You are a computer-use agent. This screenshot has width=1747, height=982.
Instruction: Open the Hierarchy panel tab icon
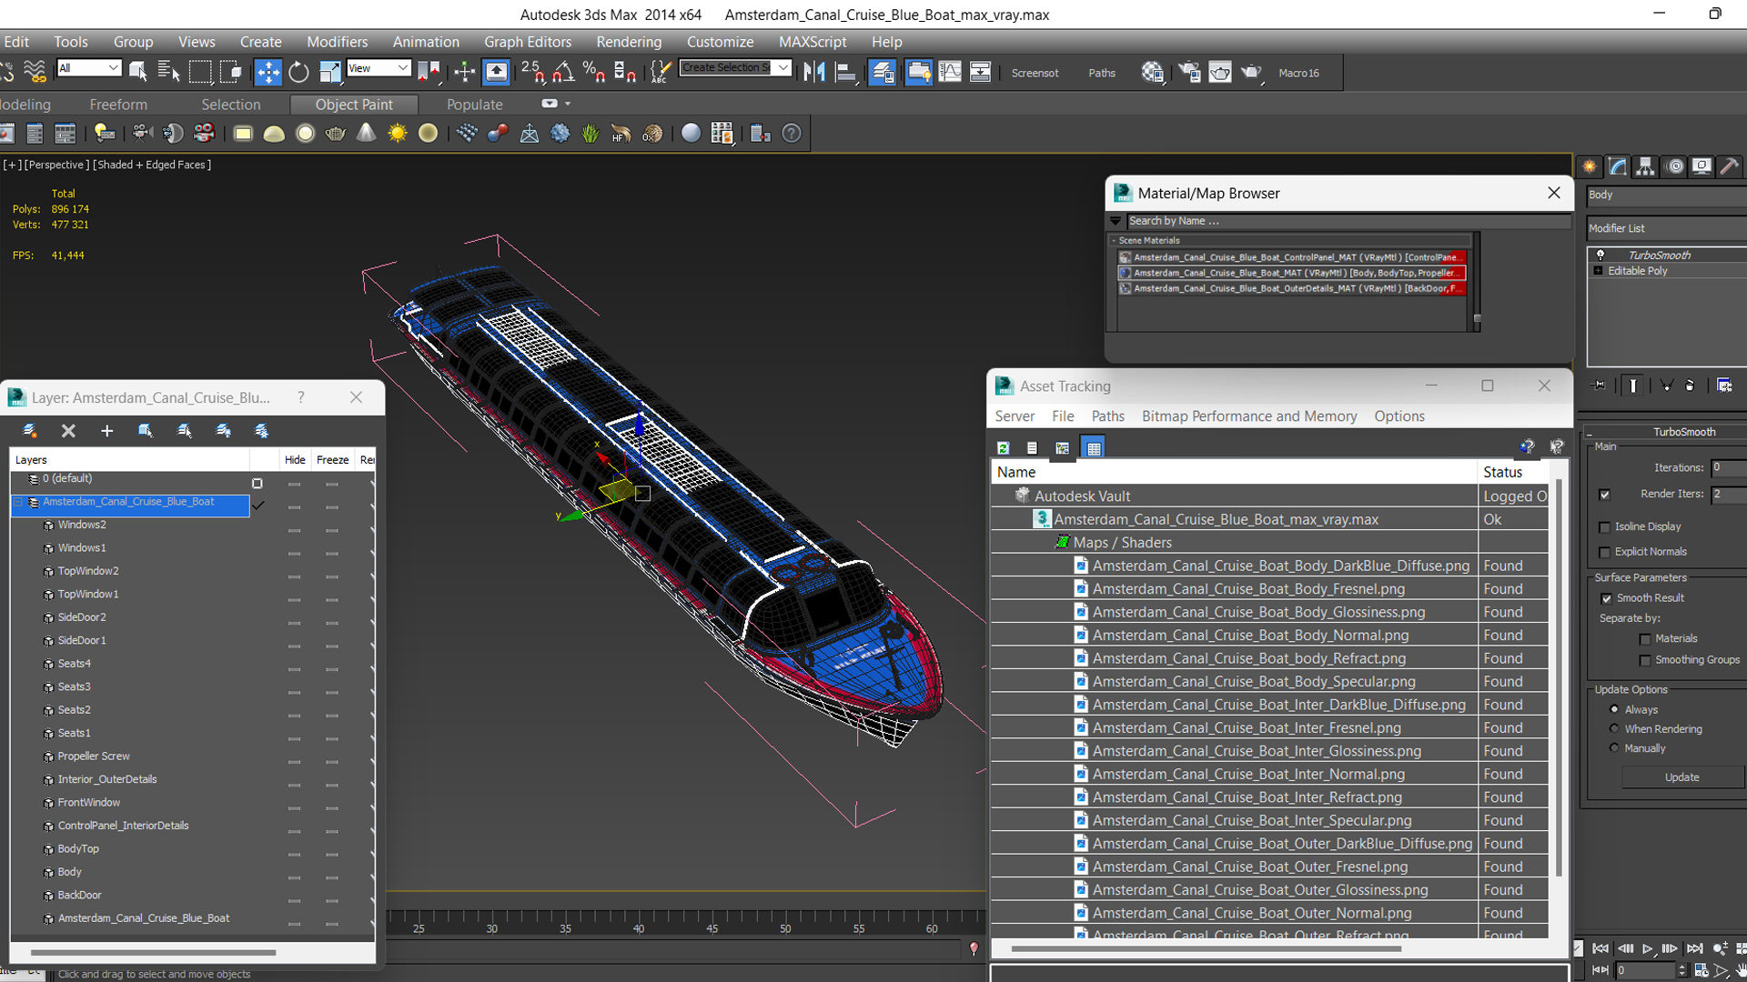tap(1645, 166)
